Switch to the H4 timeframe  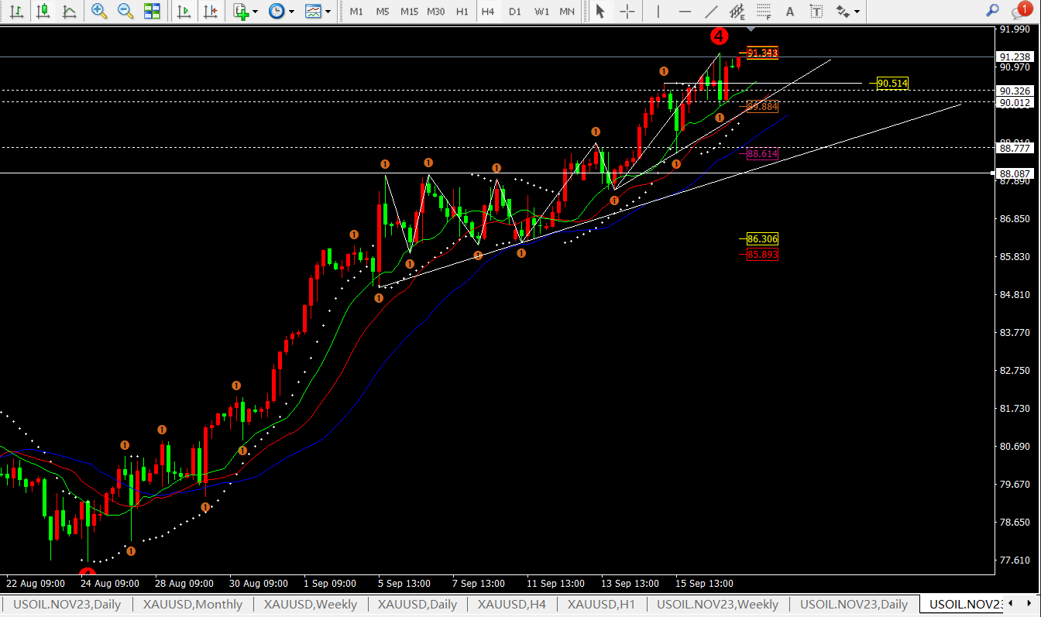[x=487, y=12]
